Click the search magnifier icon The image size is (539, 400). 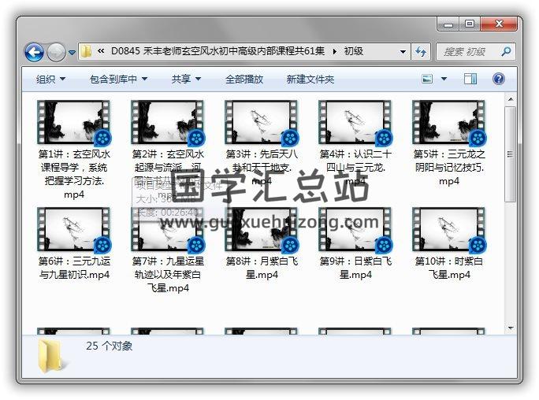pos(505,52)
